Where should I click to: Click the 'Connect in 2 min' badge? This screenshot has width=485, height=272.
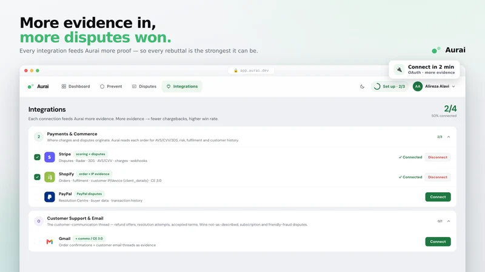point(424,70)
